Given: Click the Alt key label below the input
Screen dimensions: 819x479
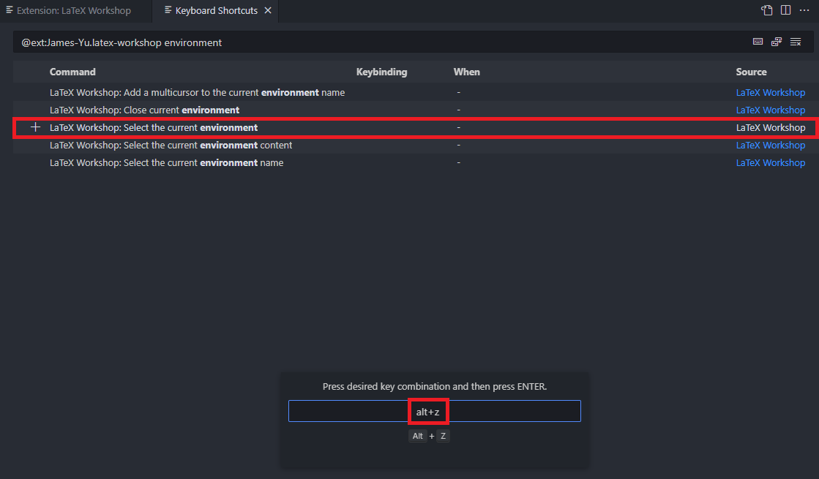Looking at the screenshot, I should click(x=418, y=436).
